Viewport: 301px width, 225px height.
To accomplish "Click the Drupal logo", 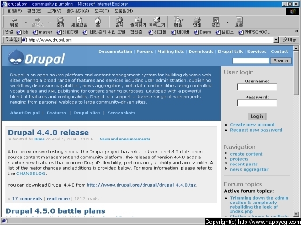I will [37, 58].
